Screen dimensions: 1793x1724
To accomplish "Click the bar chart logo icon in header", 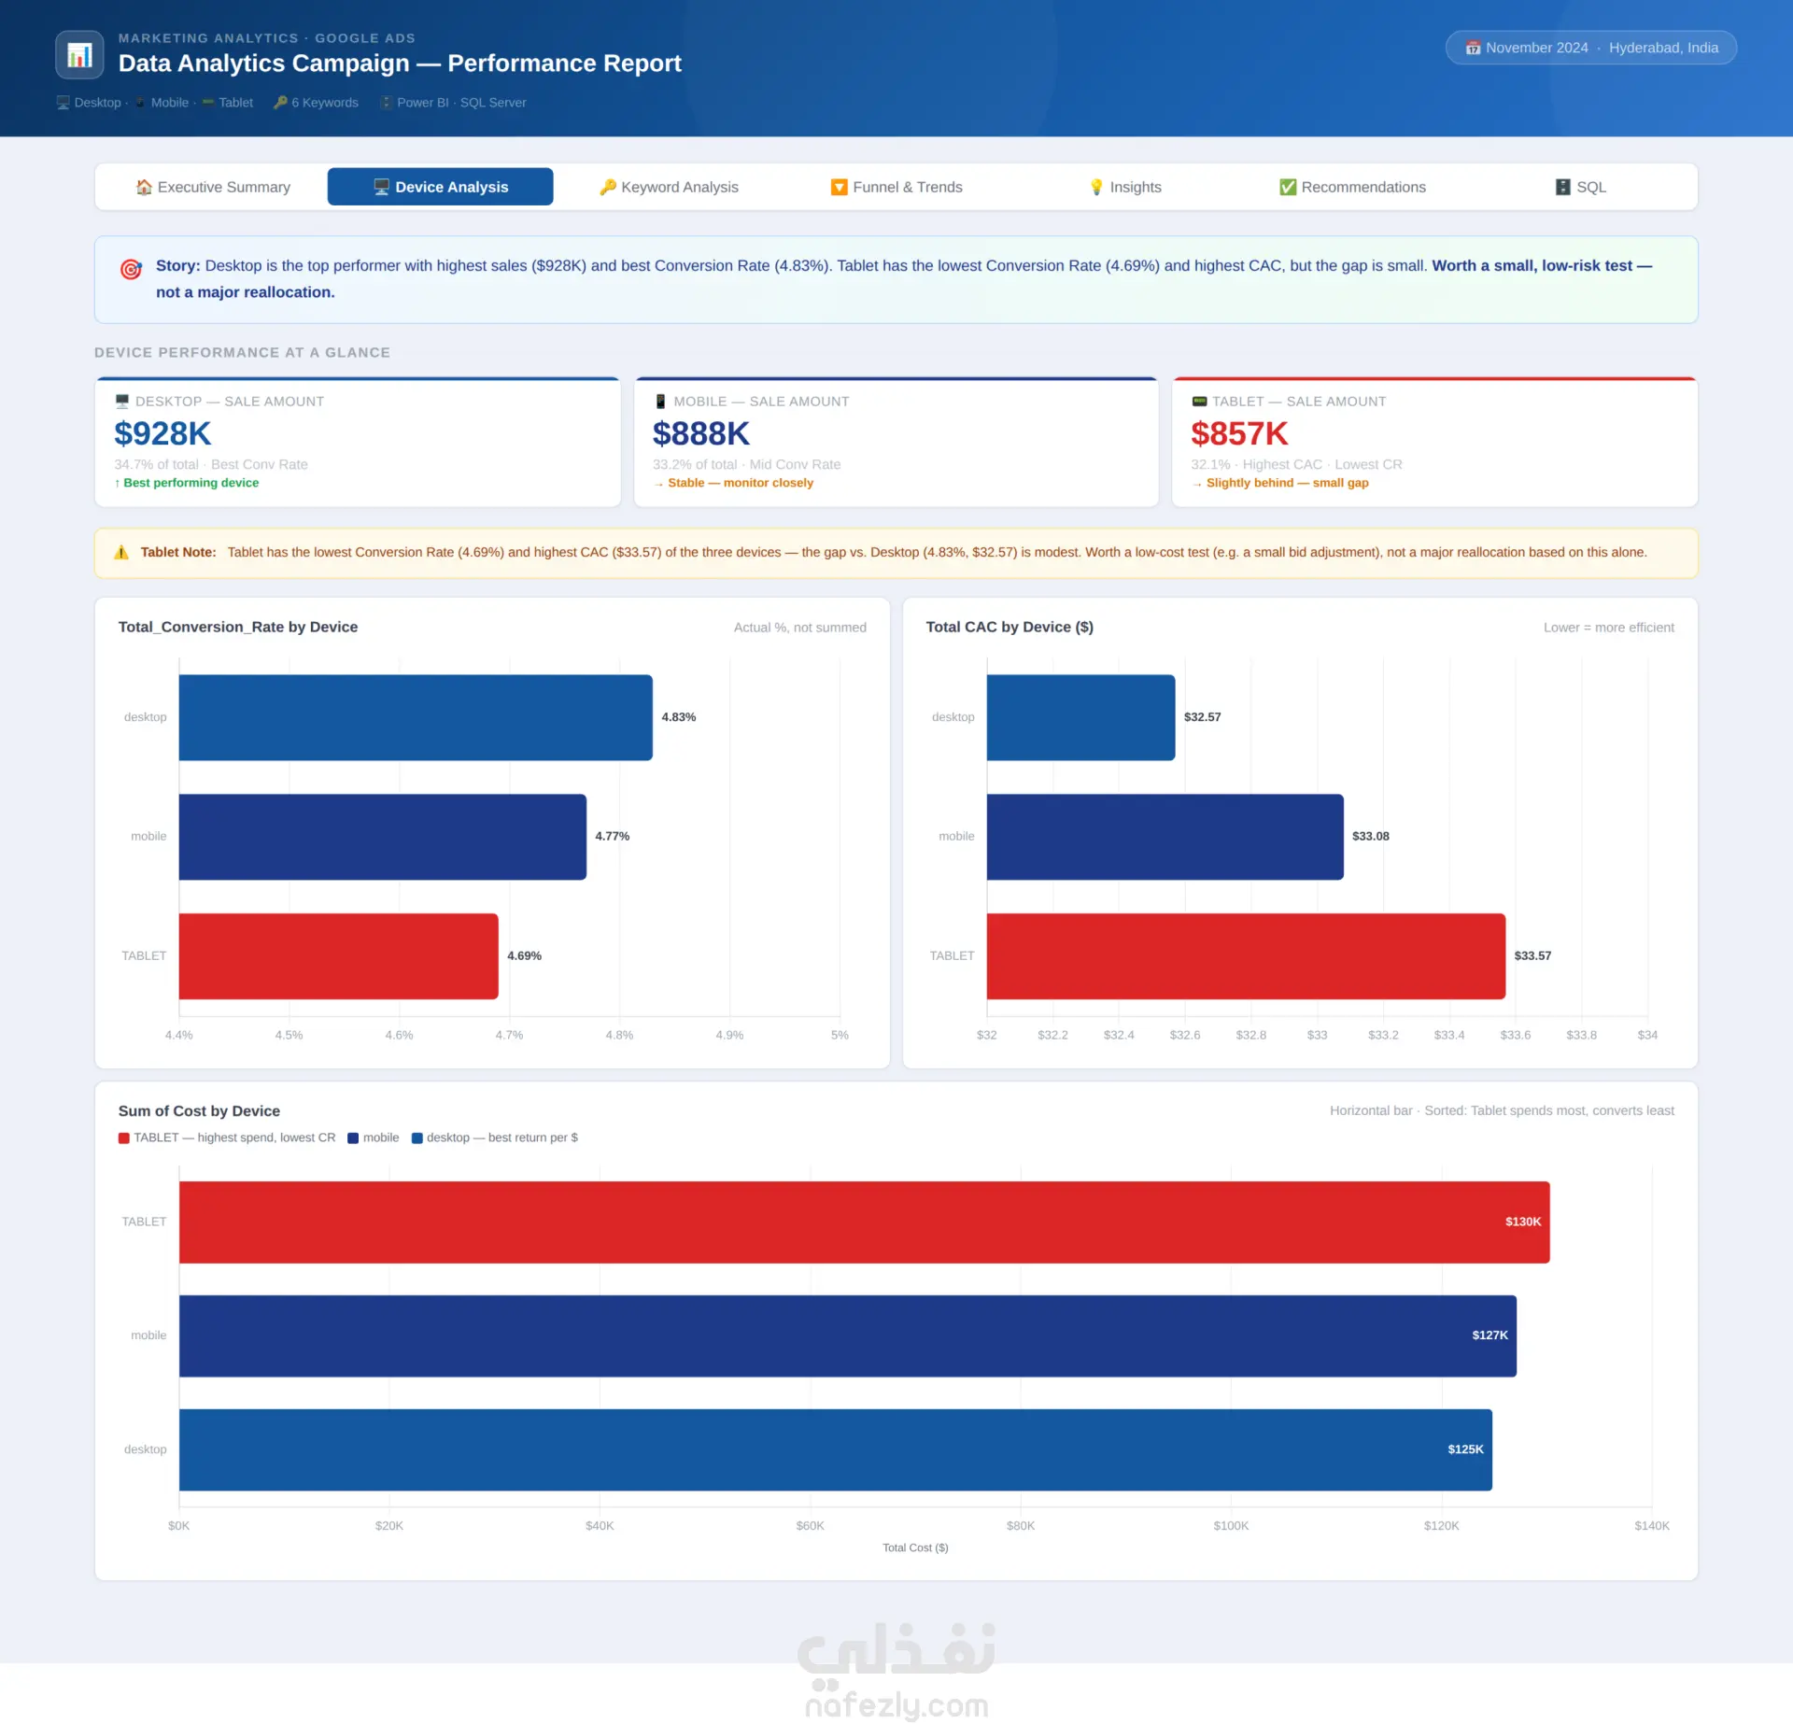I will tap(79, 55).
